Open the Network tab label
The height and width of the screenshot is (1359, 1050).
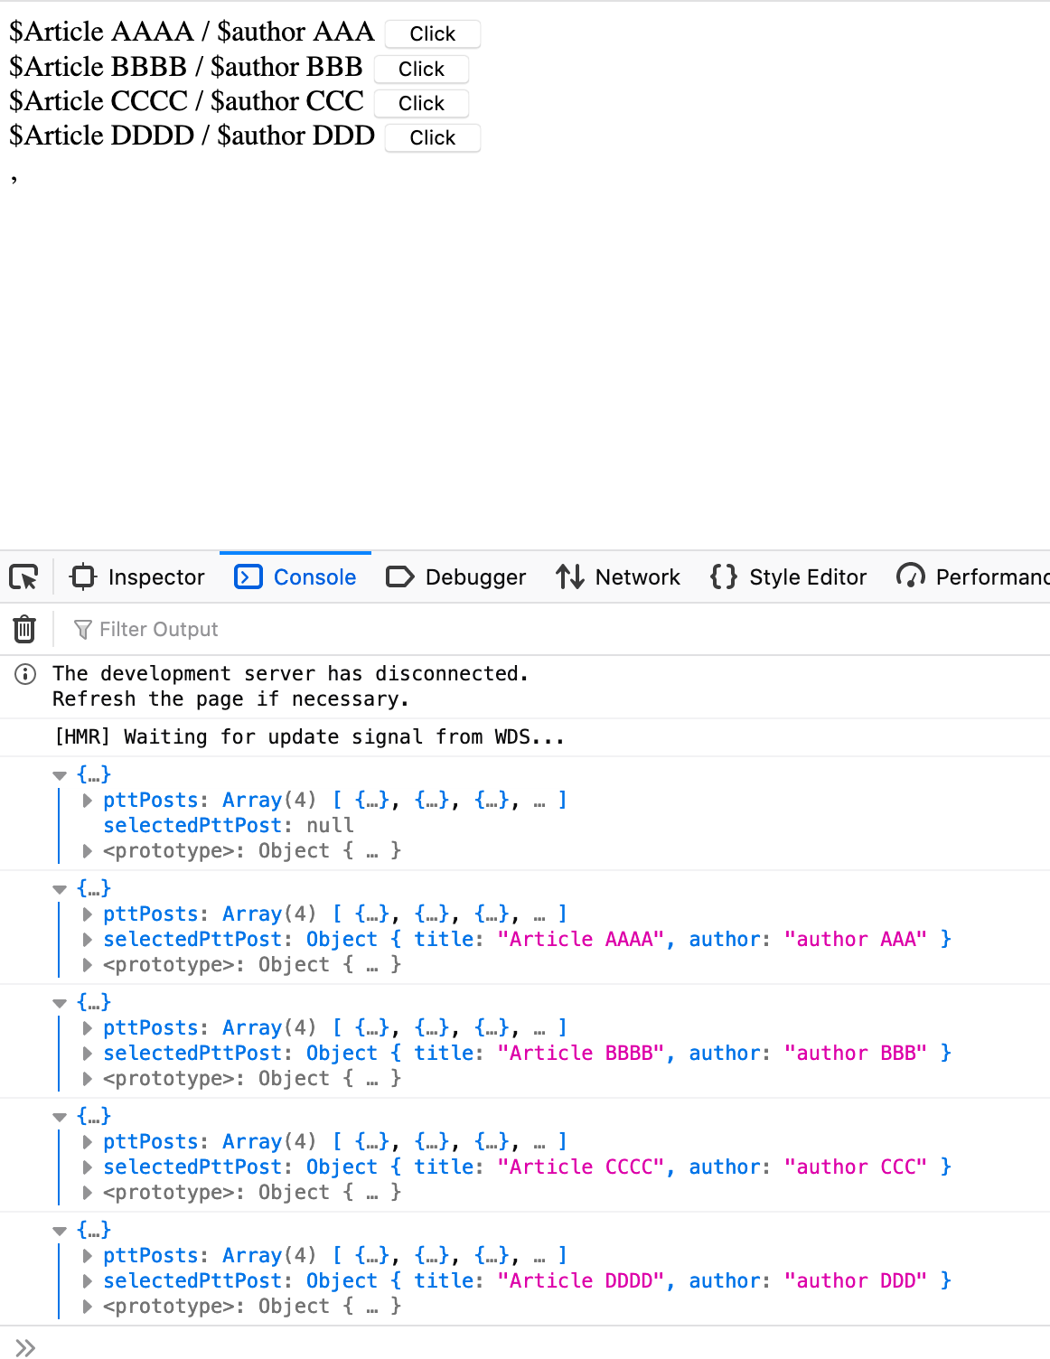click(637, 576)
